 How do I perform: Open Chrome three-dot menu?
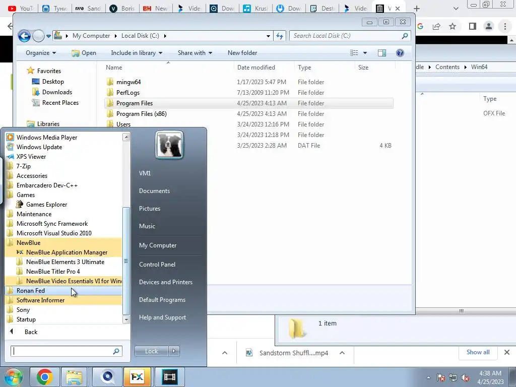tap(505, 26)
